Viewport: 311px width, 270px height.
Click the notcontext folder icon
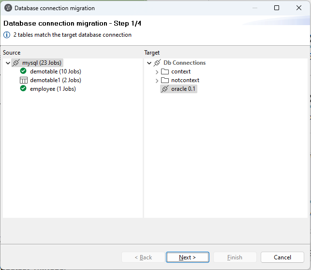point(165,80)
